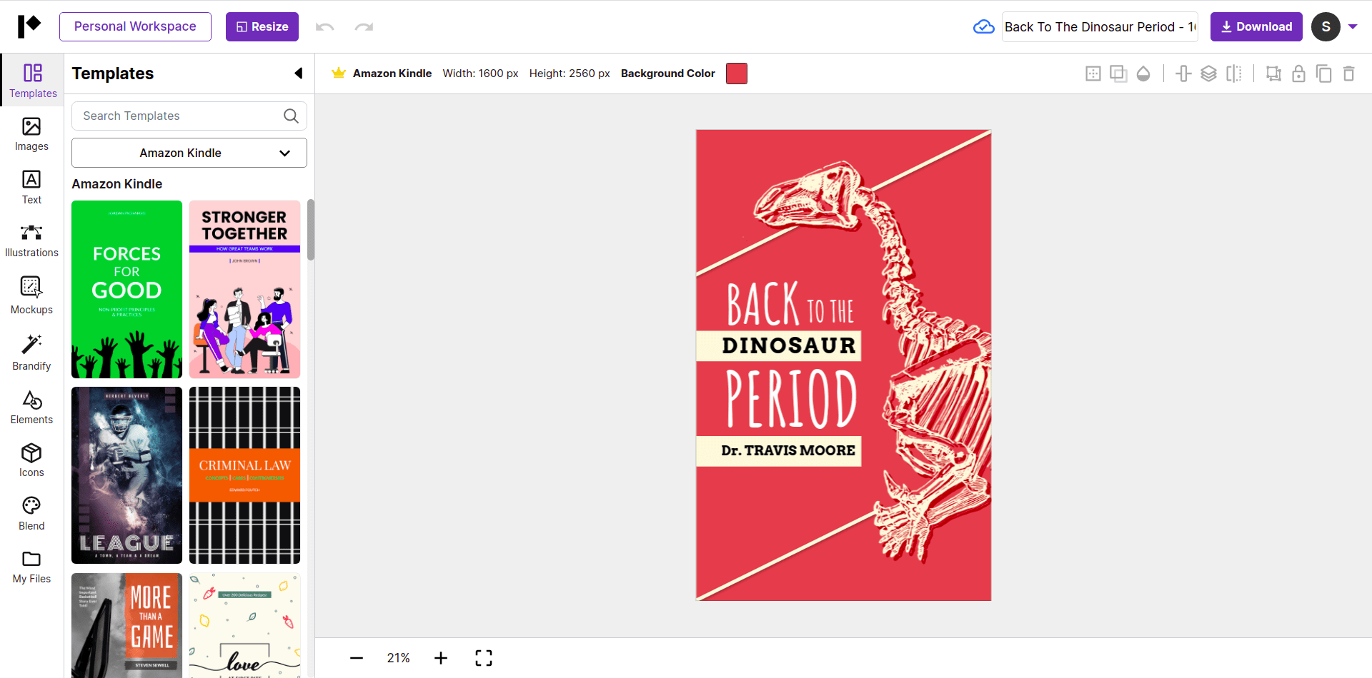Click the premium crown icon
Viewport: 1372px width, 678px height.
coord(339,73)
